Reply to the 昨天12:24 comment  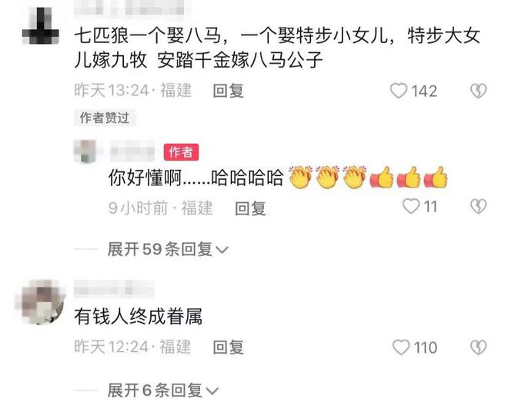coord(228,347)
